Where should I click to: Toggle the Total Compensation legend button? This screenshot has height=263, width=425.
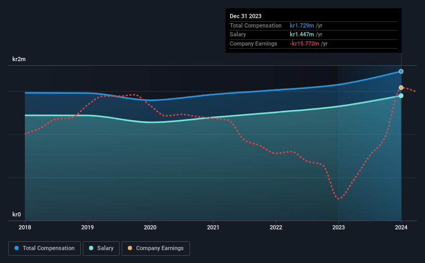(x=45, y=249)
